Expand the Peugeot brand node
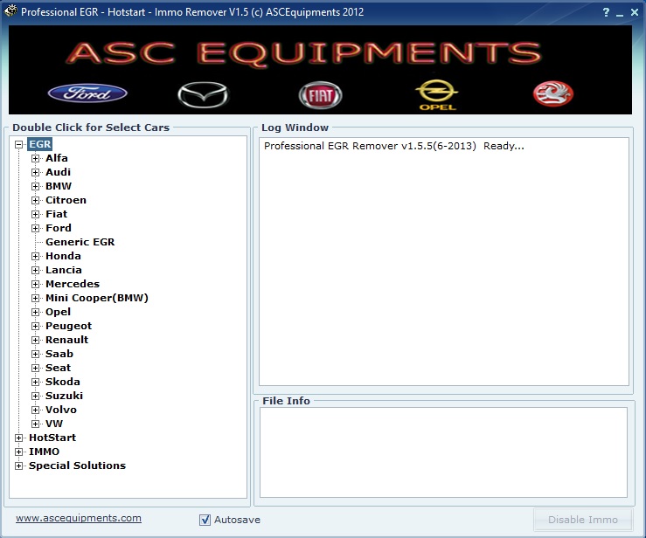Viewport: 646px width, 538px height. pyautogui.click(x=36, y=326)
